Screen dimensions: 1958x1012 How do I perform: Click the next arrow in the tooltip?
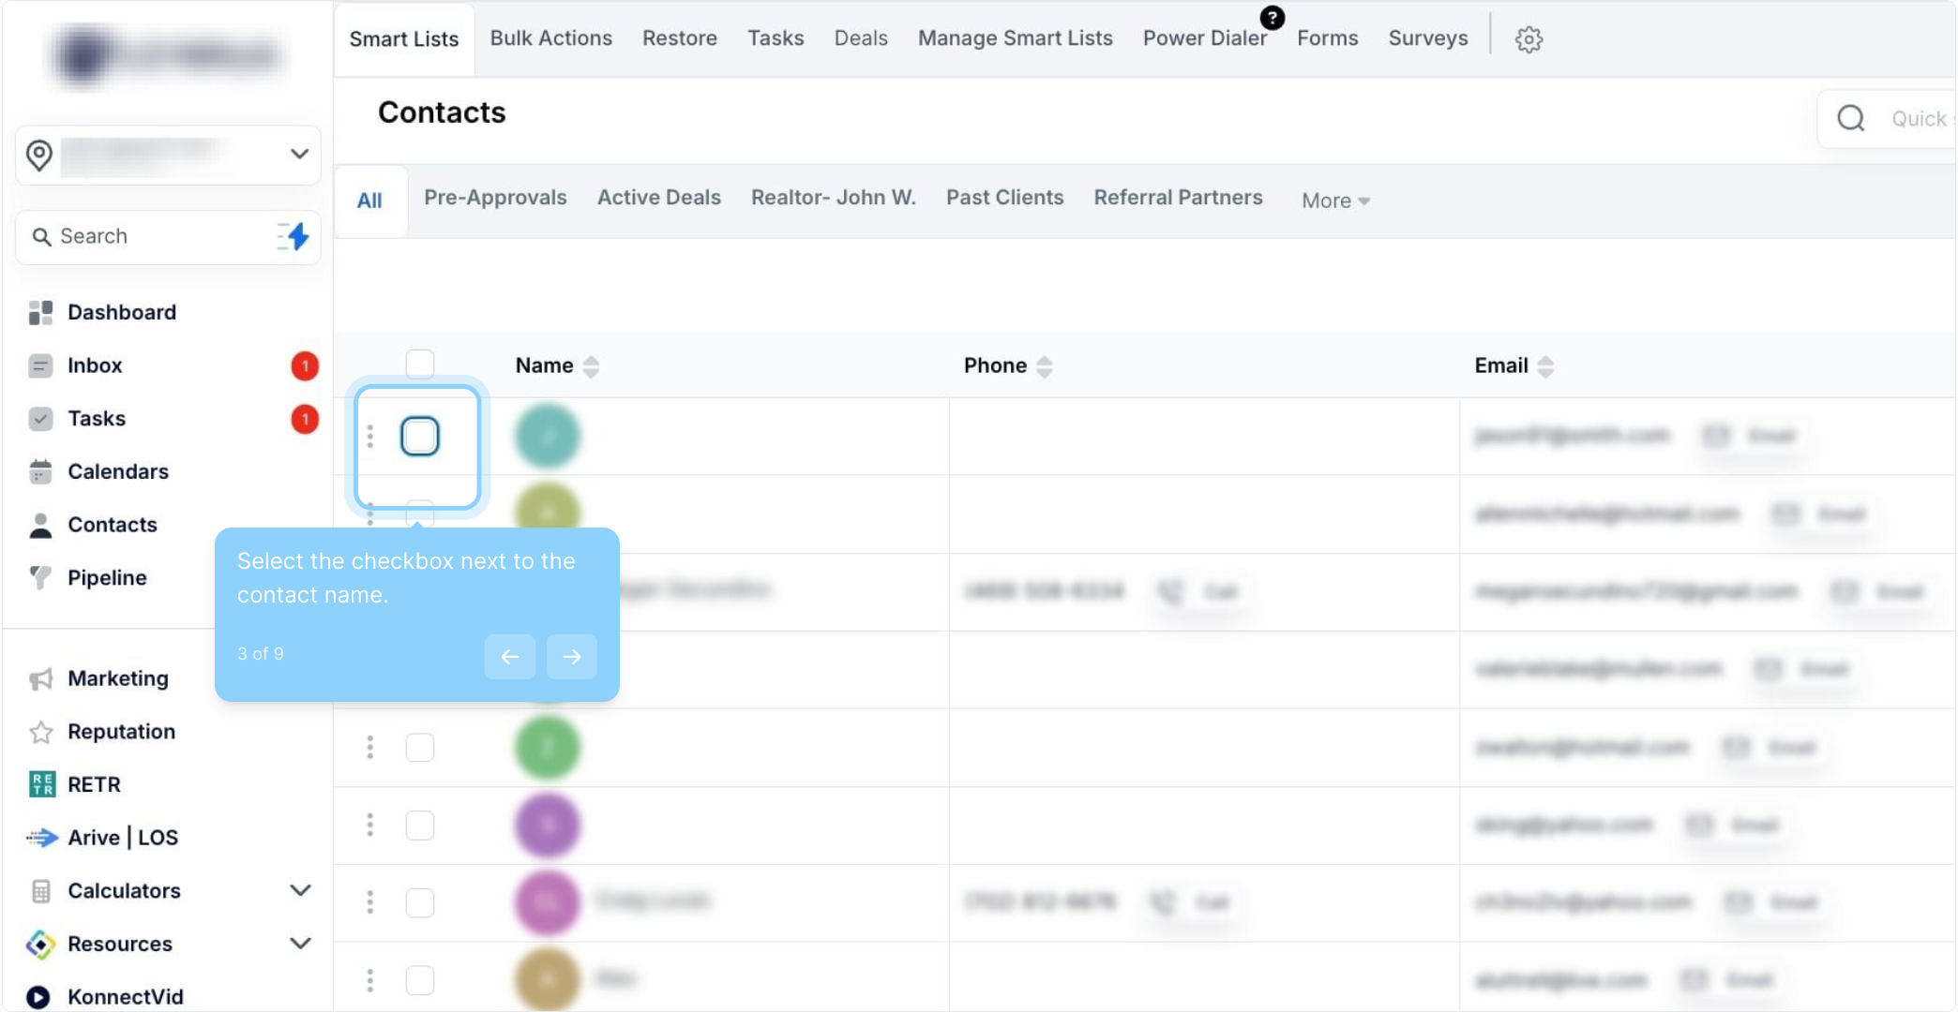[x=572, y=657]
